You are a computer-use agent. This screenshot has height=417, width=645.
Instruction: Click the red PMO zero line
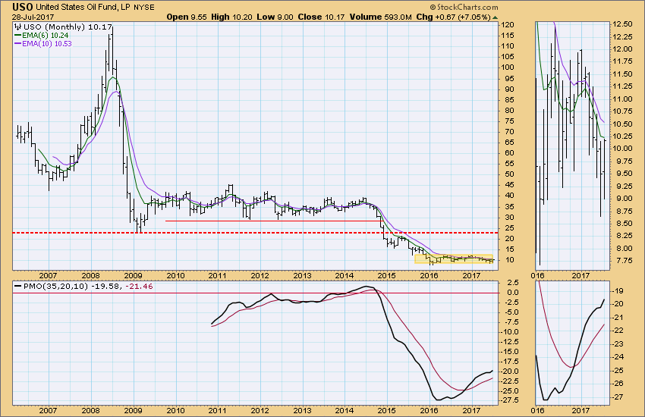256,293
